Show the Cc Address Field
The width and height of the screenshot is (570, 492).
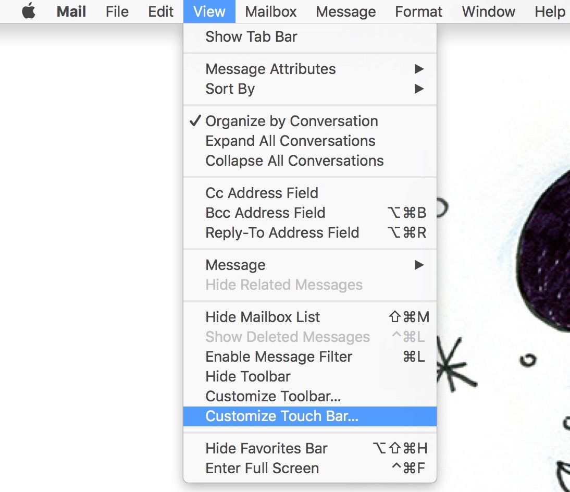pyautogui.click(x=262, y=193)
